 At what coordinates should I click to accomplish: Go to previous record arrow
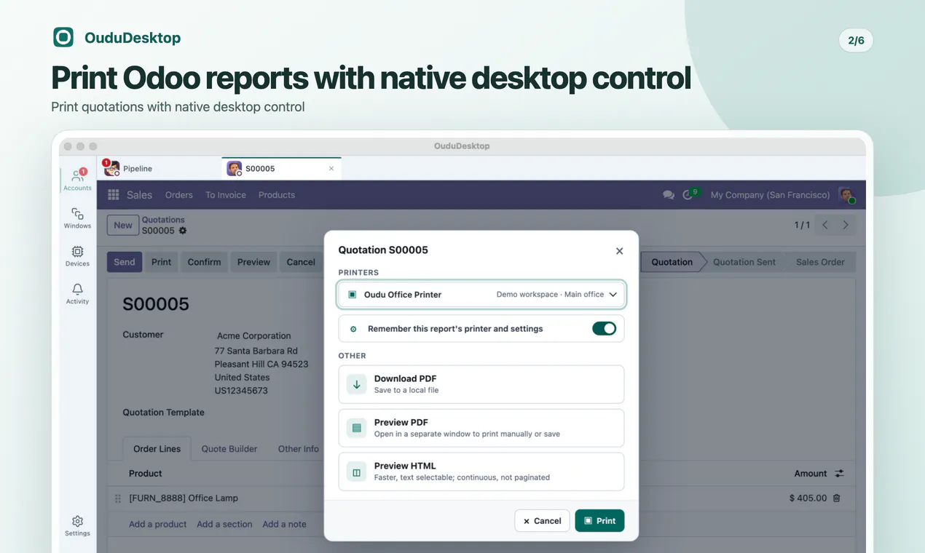coord(825,225)
